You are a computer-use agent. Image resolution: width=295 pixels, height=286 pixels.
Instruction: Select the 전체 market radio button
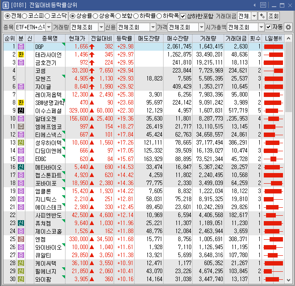point(7,16)
